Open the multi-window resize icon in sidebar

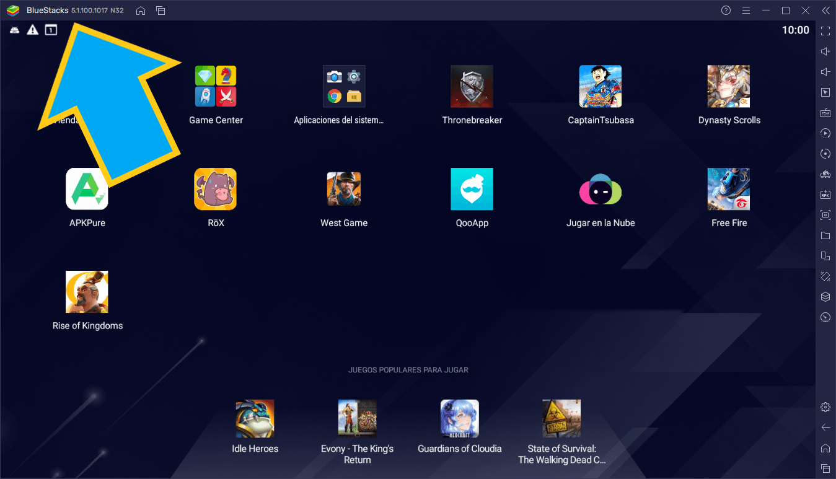825,256
